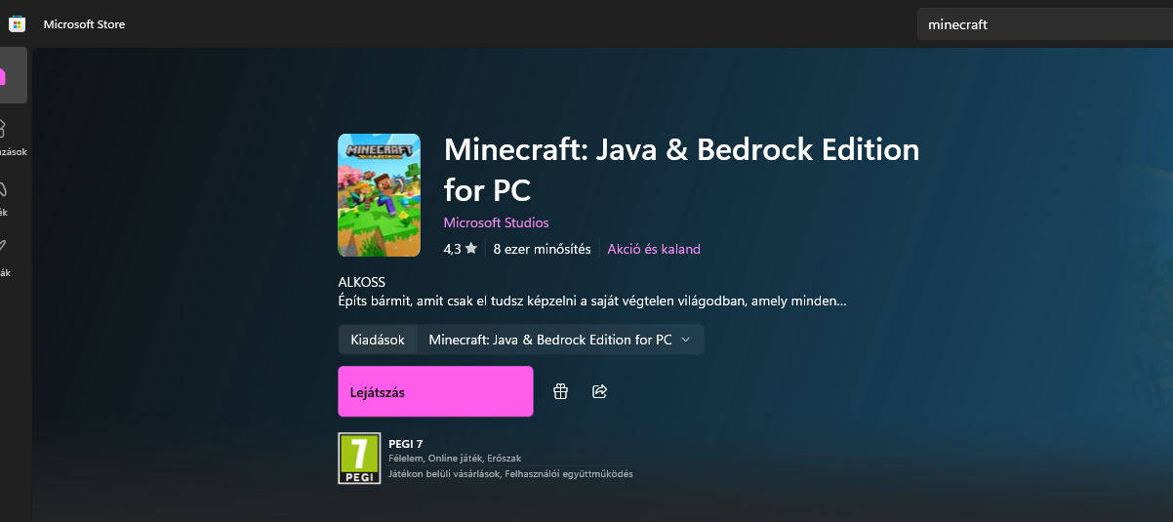Expand the truncated 'Építs bármit' description
The image size is (1173, 522).
pos(591,301)
